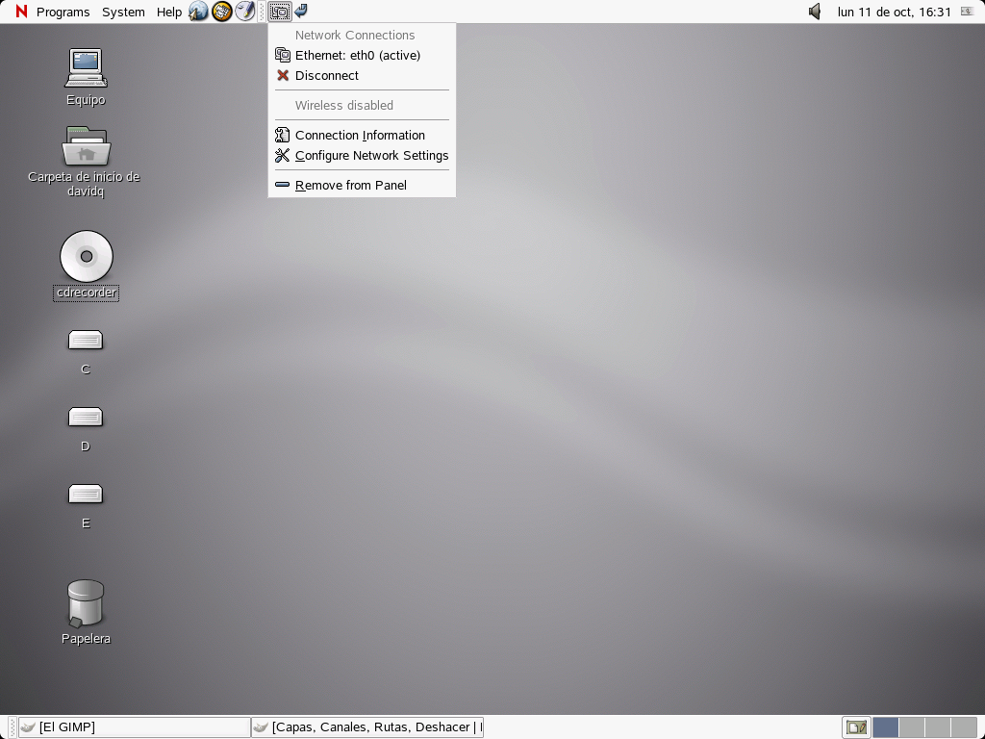
Task: Click the show desktop button
Action: [856, 727]
